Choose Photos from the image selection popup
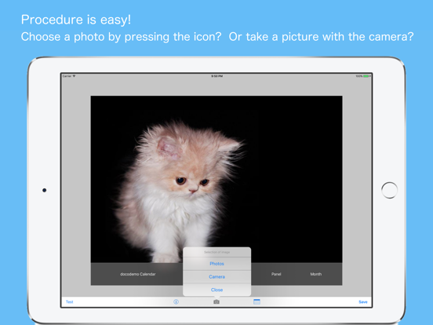 point(216,264)
